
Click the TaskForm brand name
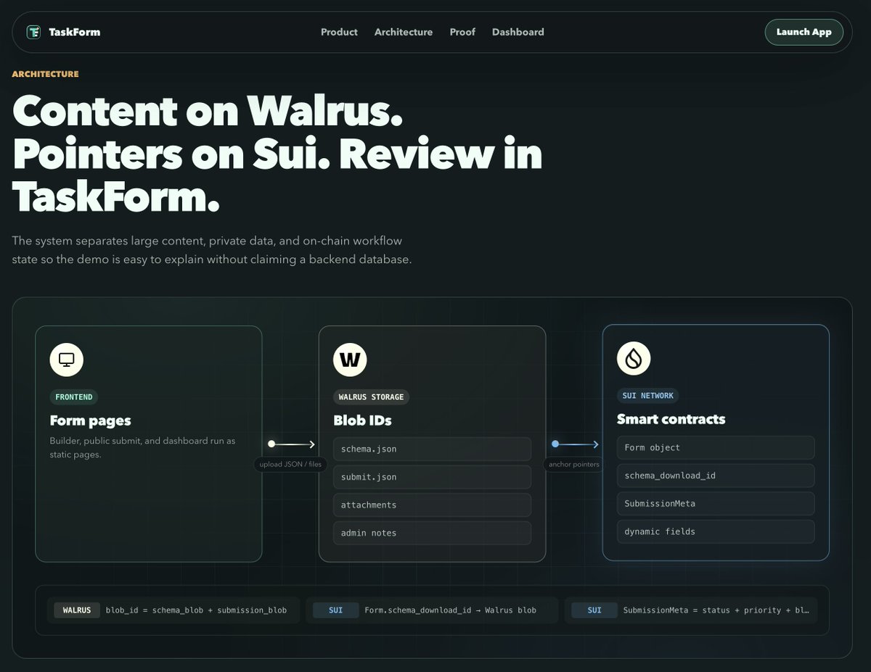click(74, 32)
